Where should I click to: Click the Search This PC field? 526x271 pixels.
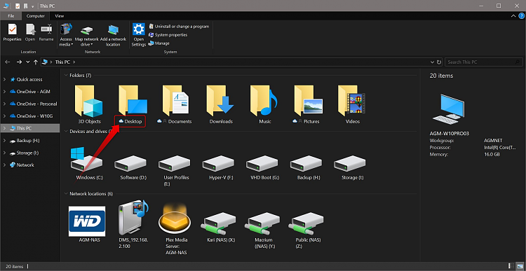tap(484, 62)
